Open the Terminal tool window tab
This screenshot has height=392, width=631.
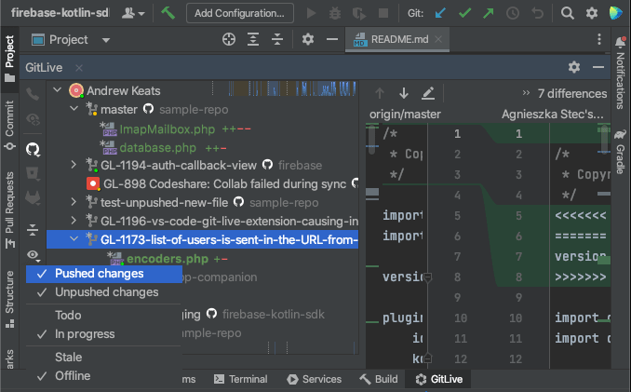pyautogui.click(x=241, y=379)
